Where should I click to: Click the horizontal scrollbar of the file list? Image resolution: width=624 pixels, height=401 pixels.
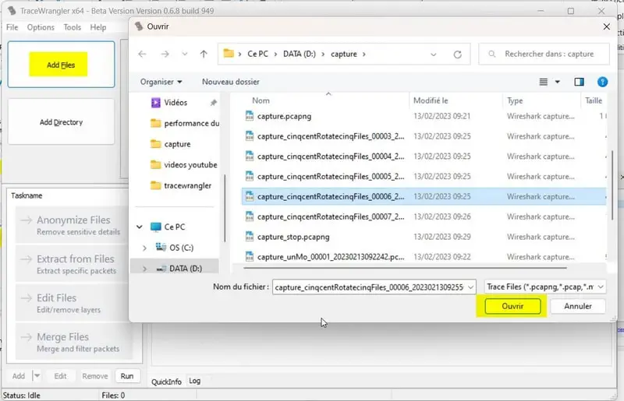pos(405,268)
